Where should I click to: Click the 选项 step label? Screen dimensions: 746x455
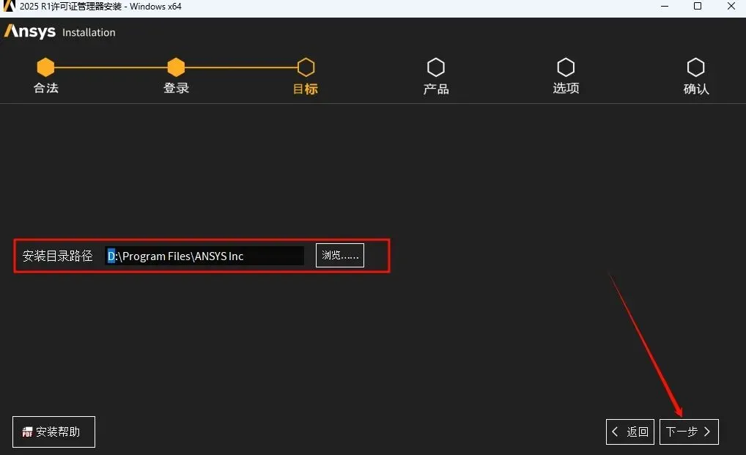coord(566,88)
